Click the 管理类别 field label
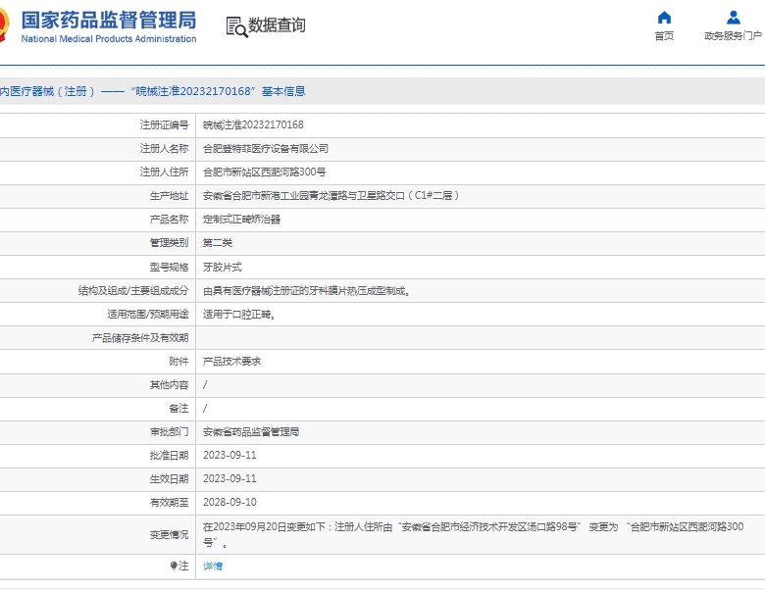 point(169,243)
